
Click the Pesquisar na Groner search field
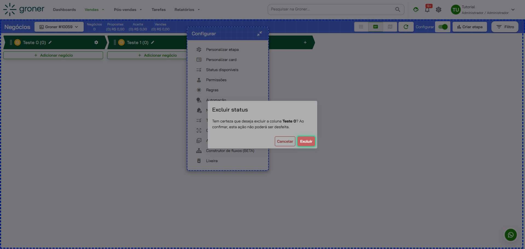click(x=331, y=9)
